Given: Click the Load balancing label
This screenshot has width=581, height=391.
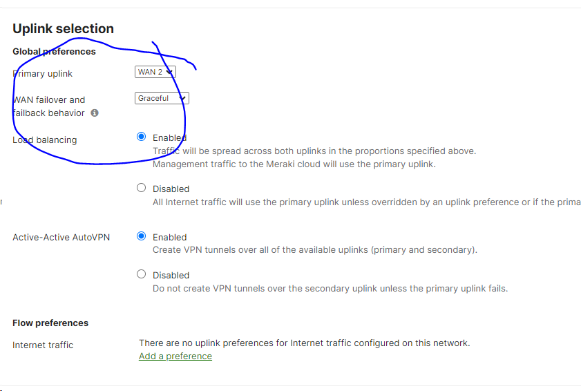Looking at the screenshot, I should [x=45, y=140].
